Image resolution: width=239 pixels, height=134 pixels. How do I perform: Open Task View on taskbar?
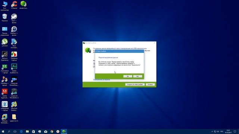pyautogui.click(x=15, y=131)
